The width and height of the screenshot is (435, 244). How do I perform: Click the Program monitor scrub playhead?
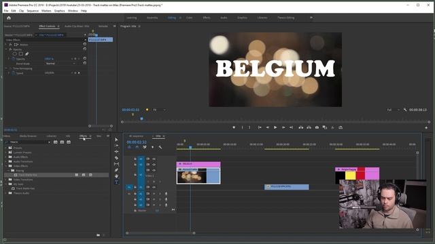pos(142,119)
